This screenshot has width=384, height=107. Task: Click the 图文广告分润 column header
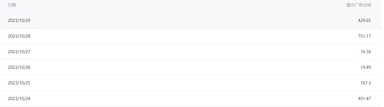[358, 5]
